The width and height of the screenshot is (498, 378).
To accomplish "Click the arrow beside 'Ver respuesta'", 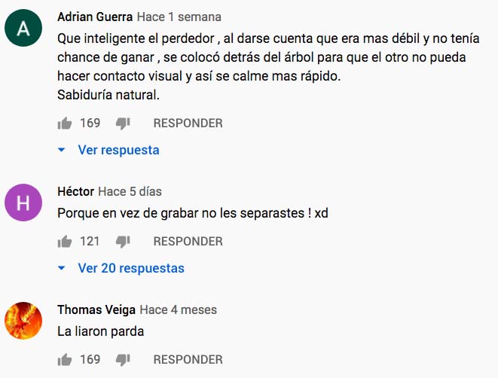I will coord(62,150).
